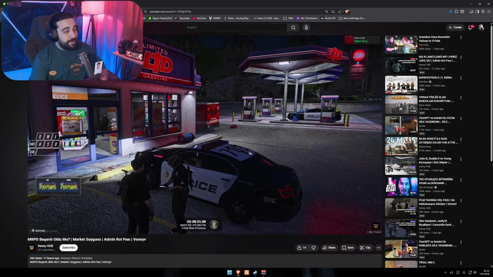Open more actions ellipsis under the video

tap(379, 248)
